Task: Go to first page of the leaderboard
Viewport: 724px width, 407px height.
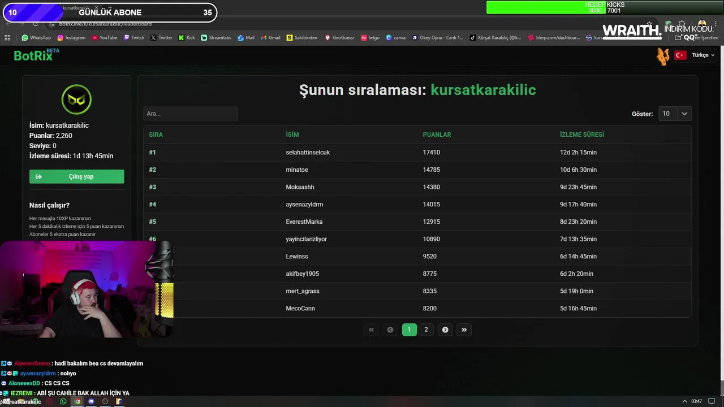Action: (x=371, y=330)
